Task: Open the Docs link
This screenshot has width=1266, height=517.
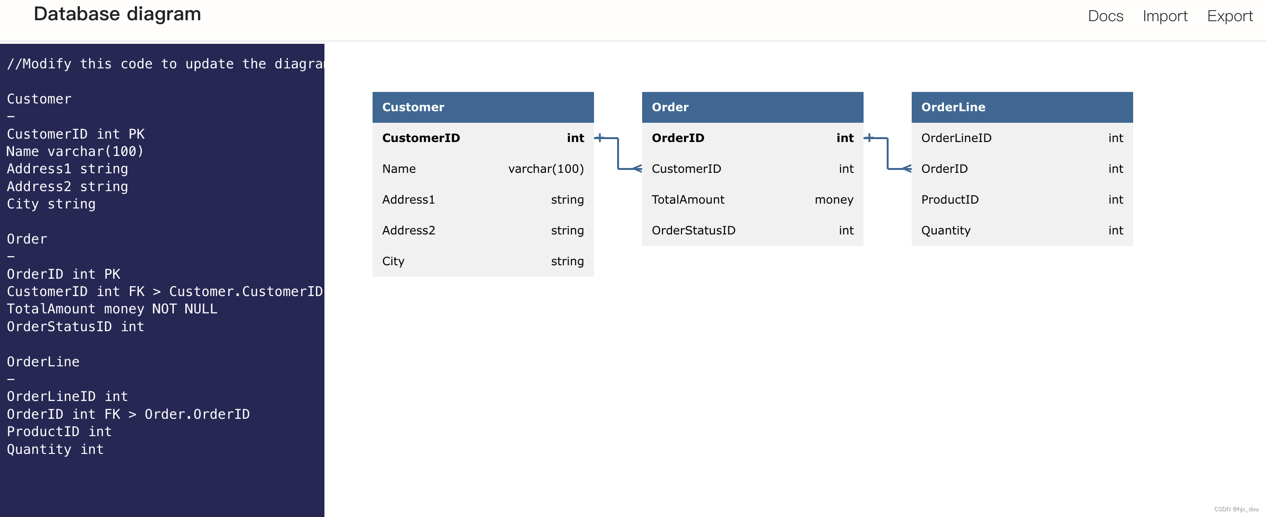Action: (1105, 16)
